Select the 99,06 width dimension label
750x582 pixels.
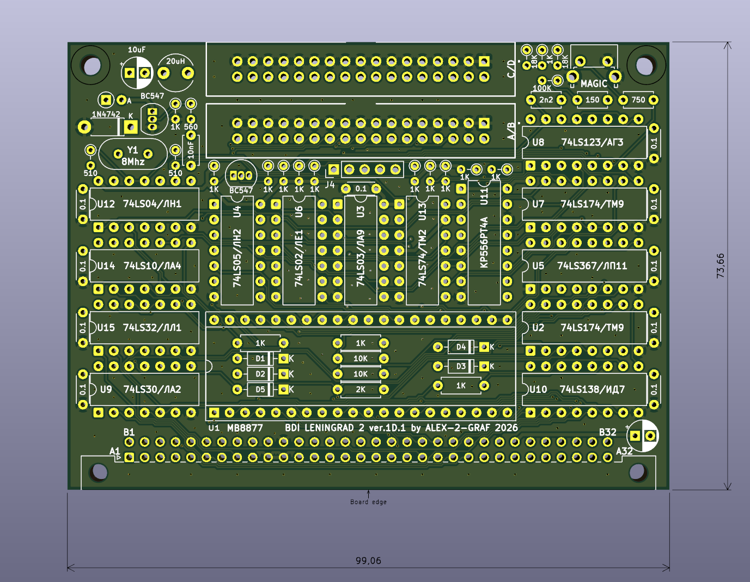(368, 560)
